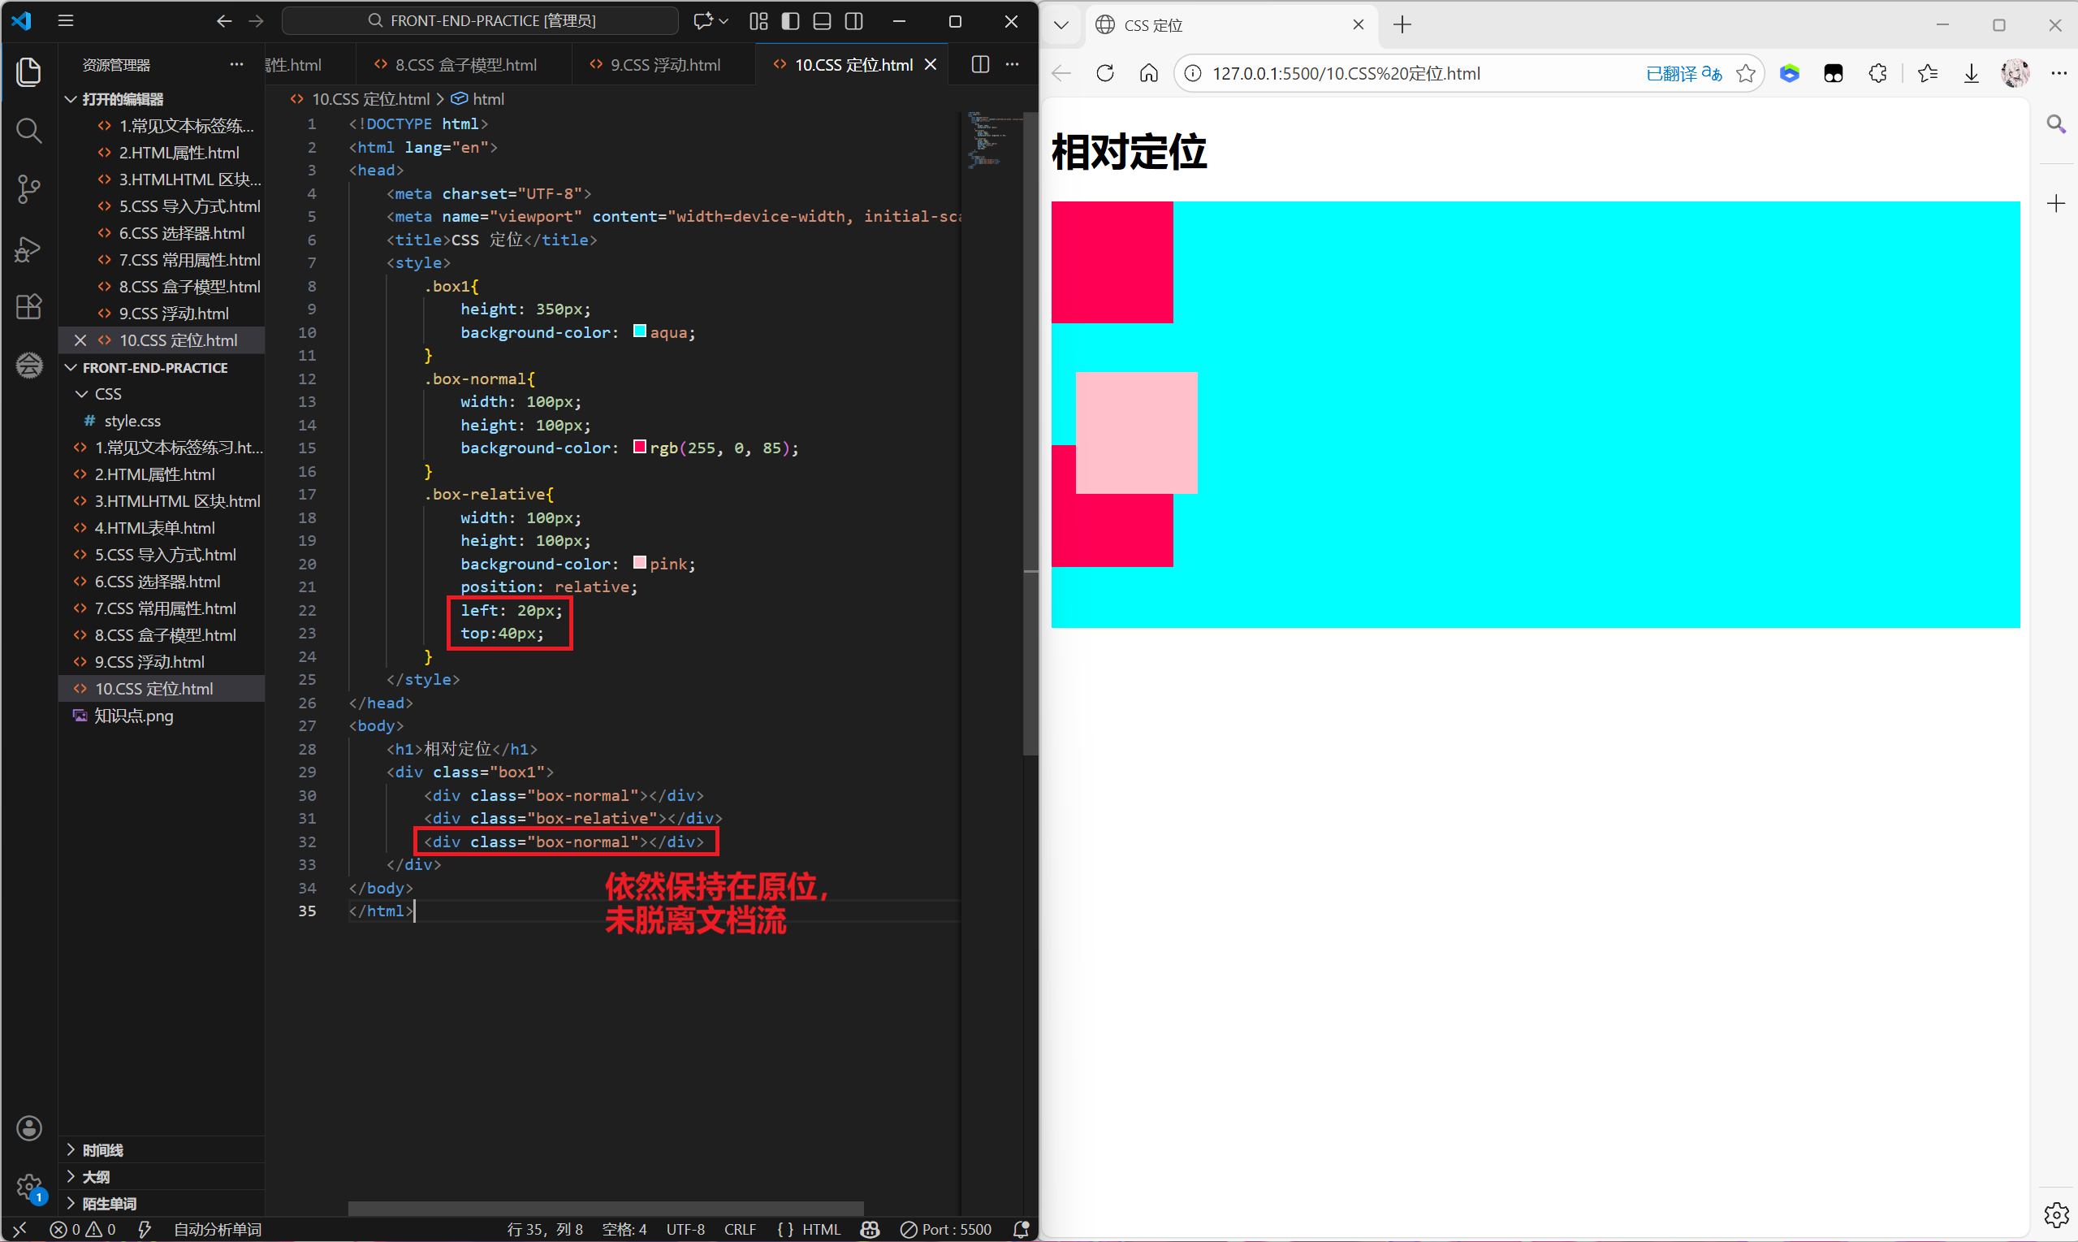
Task: Toggle the secondary side bar layout button
Action: [x=854, y=21]
